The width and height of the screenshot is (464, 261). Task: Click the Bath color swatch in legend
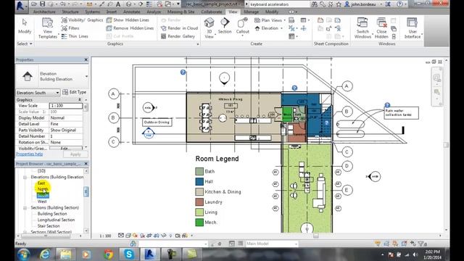tap(199, 171)
